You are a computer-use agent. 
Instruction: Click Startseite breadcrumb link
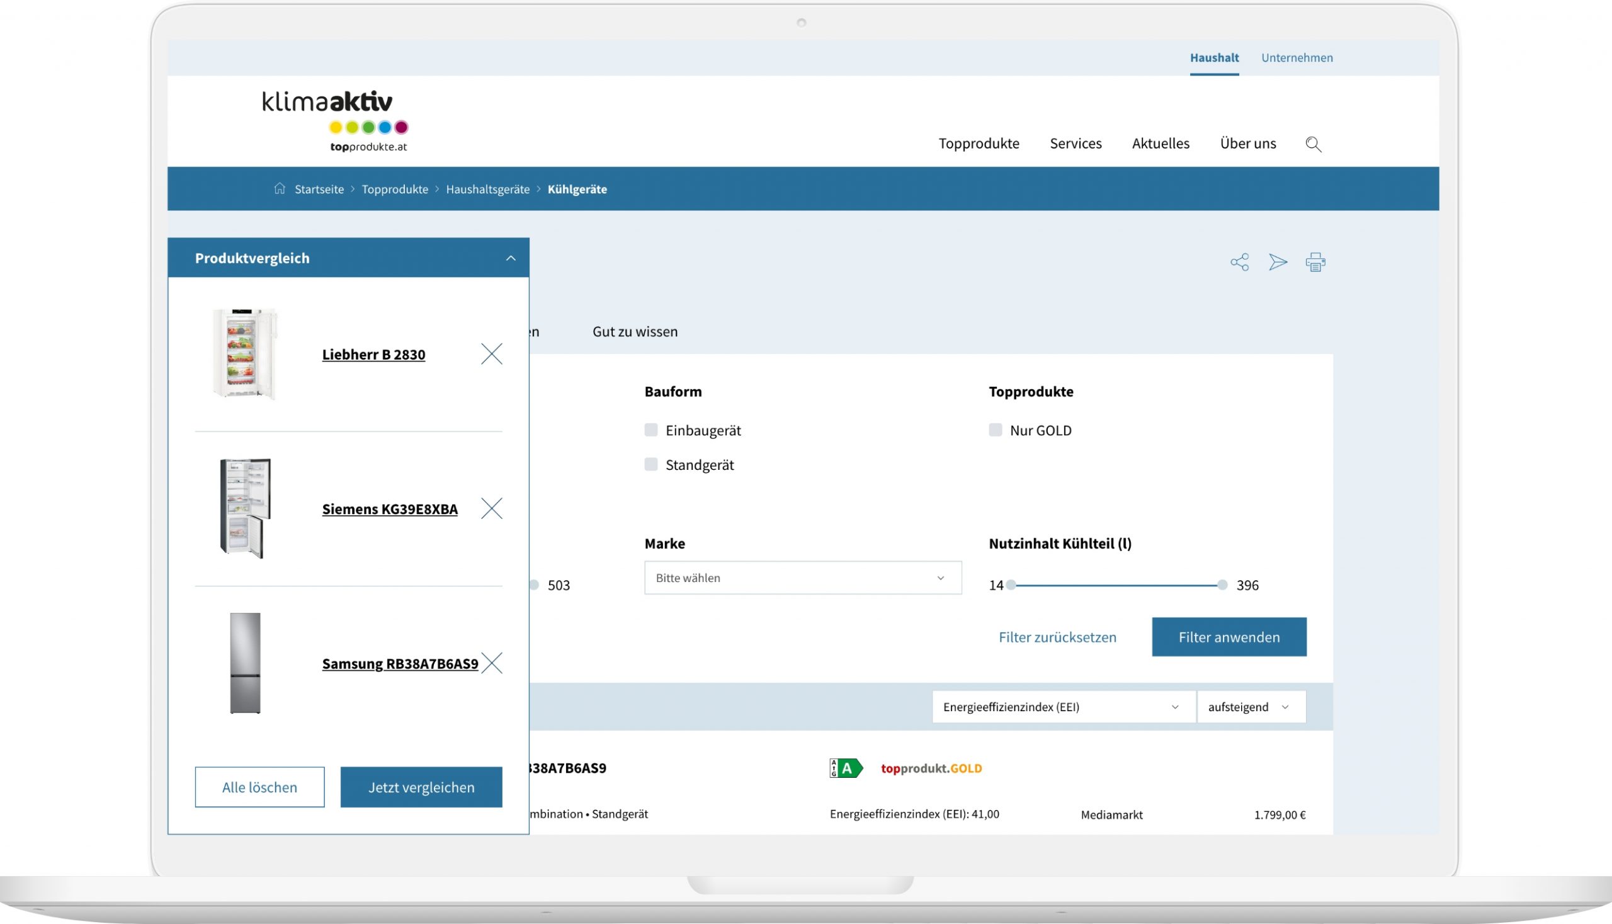click(319, 189)
